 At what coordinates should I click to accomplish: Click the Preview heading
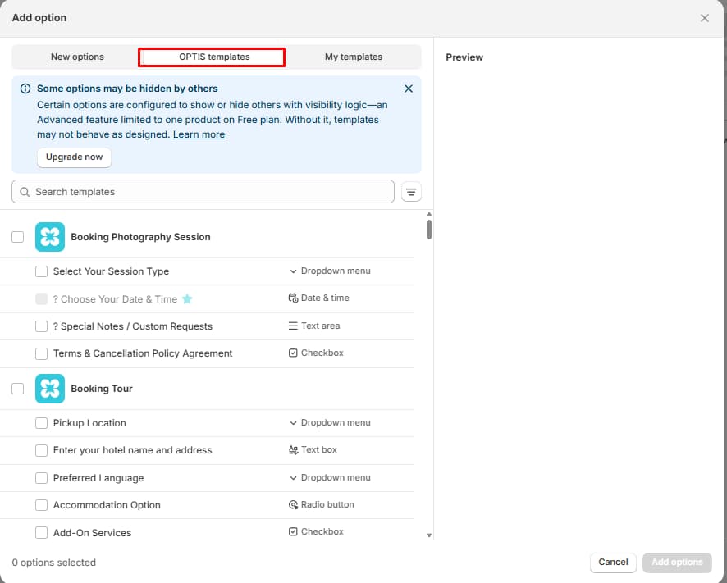(x=464, y=57)
